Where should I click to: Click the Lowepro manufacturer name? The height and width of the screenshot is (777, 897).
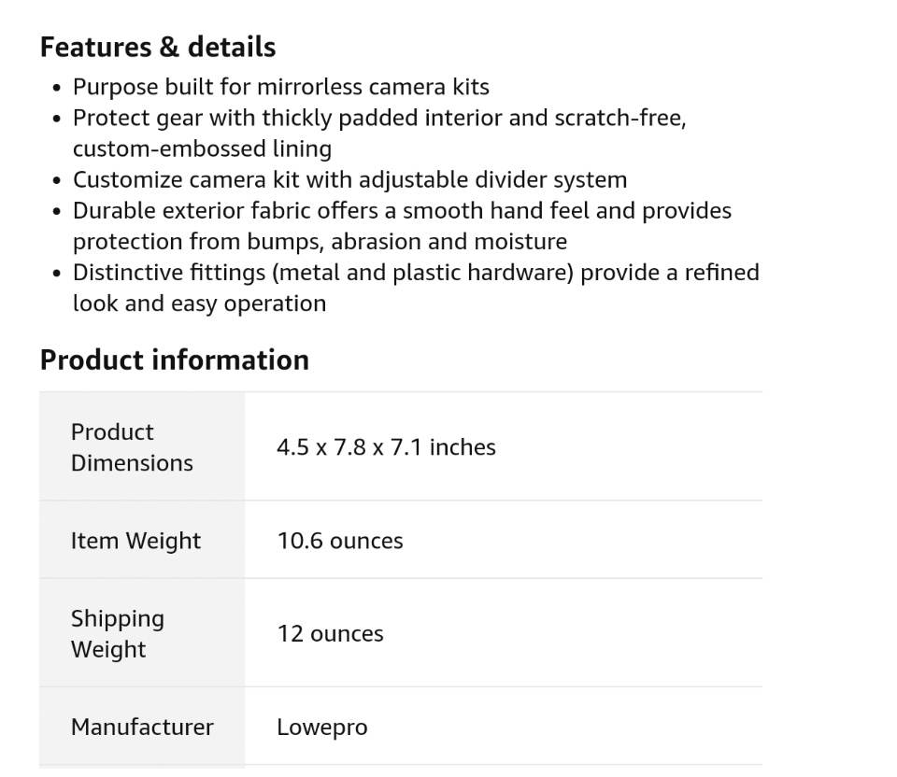(322, 728)
